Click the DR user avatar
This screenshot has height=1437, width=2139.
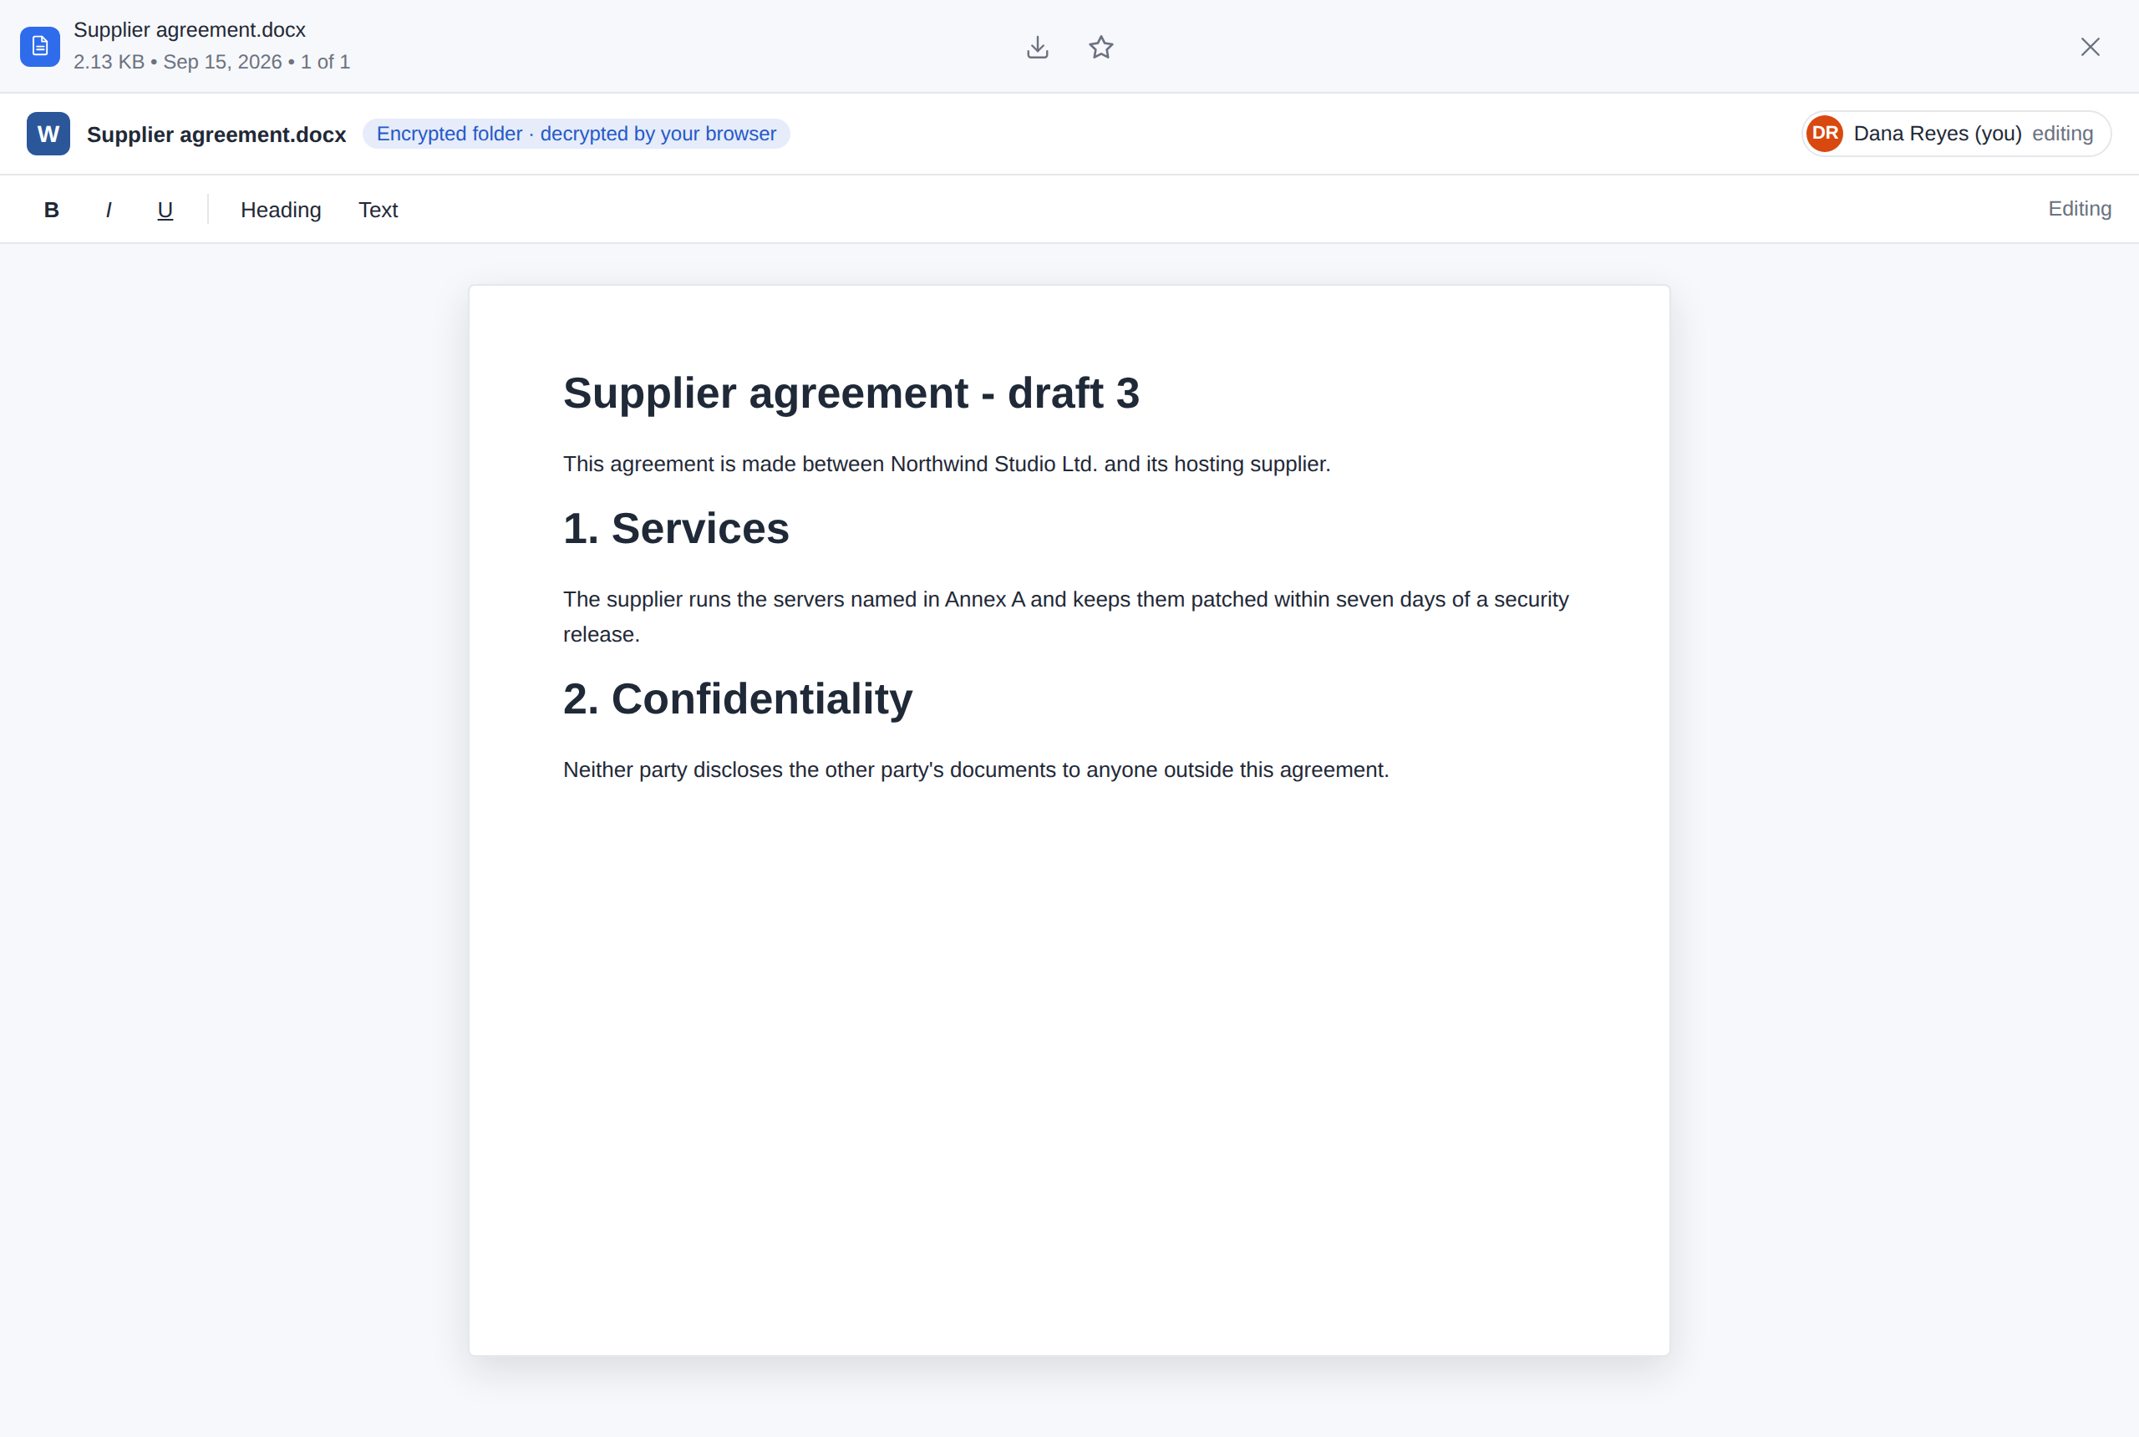[1824, 134]
